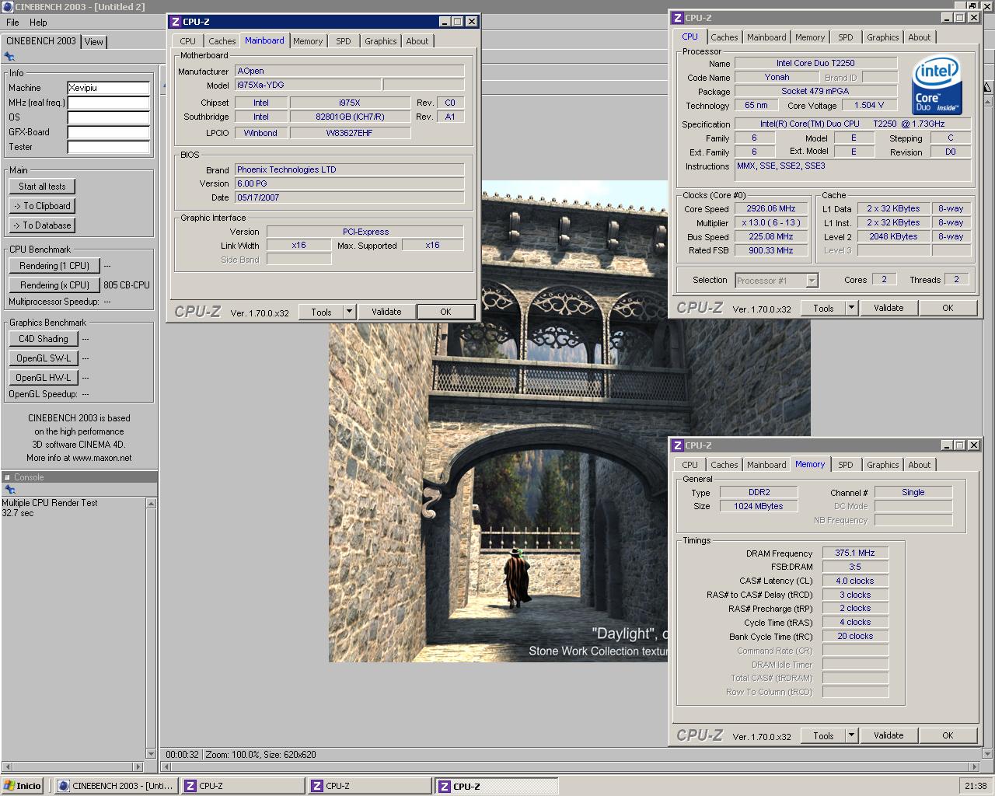Activate the second CPU-Z taskbar button

pos(369,786)
